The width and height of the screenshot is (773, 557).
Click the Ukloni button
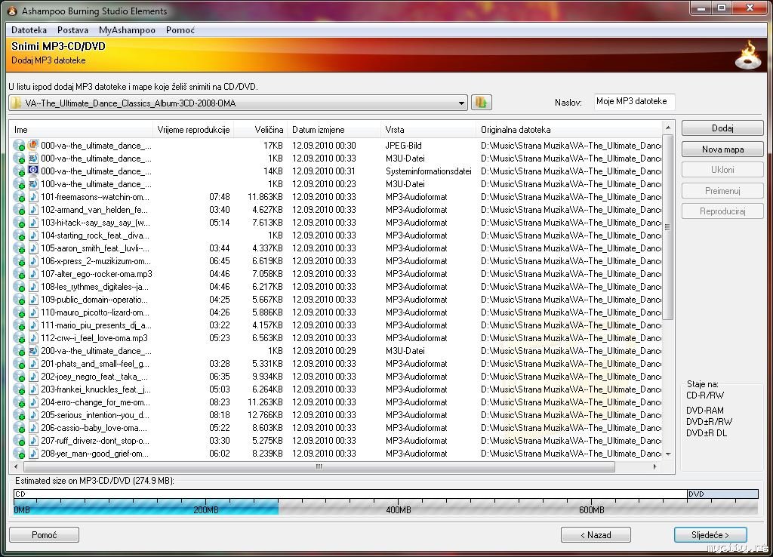[x=722, y=170]
